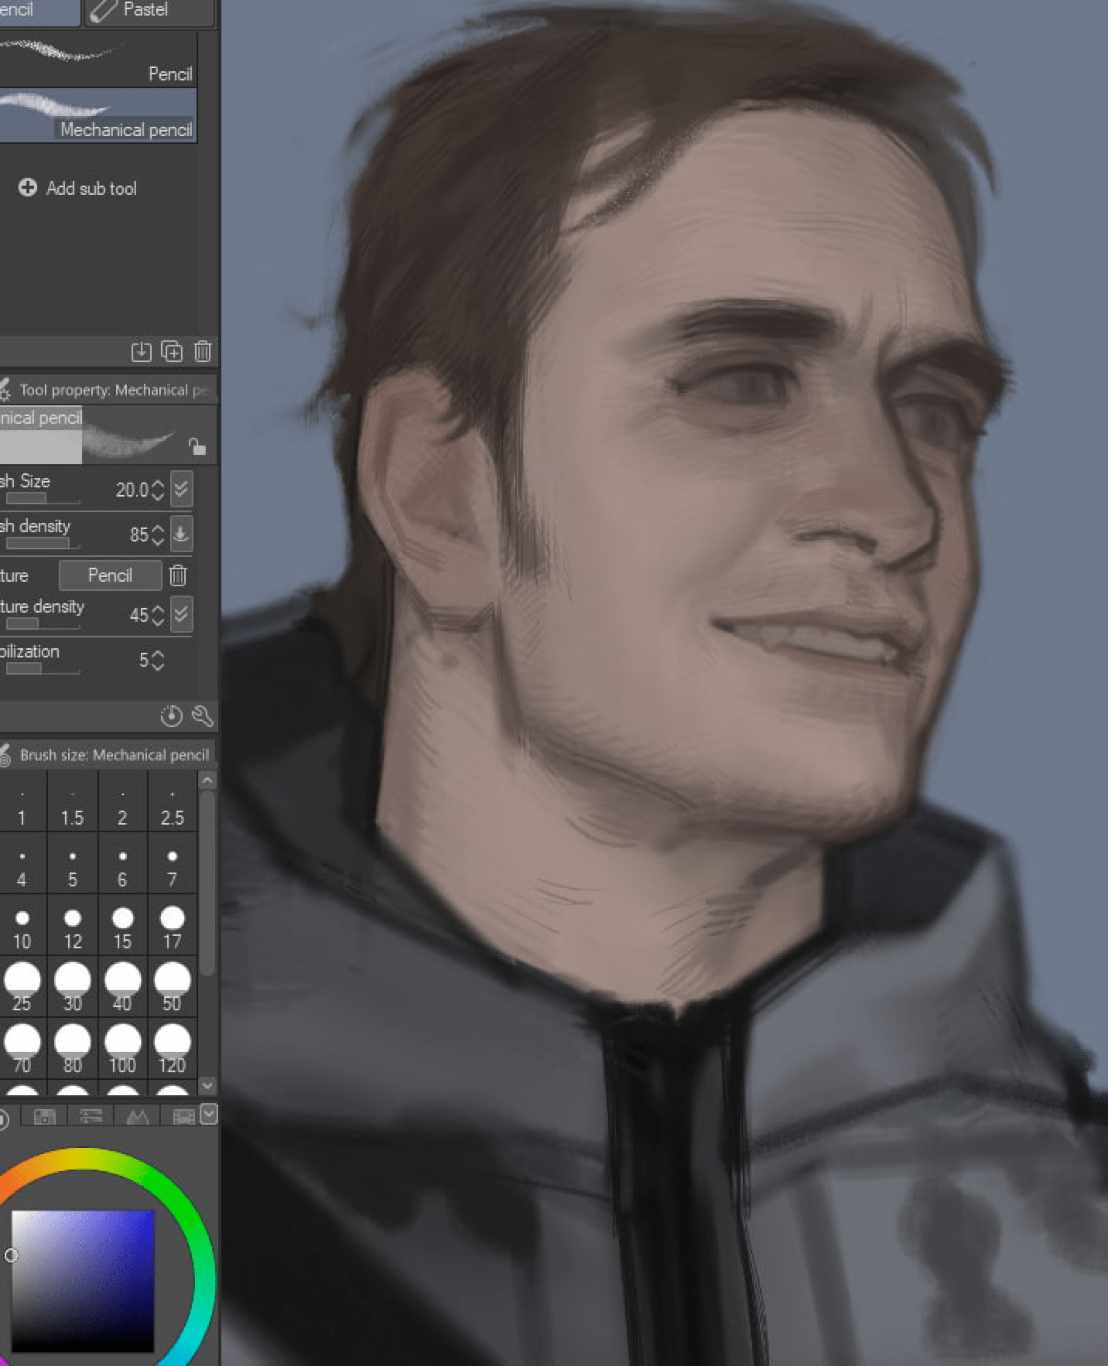Open the Brush density dynamics button
Viewport: 1108px width, 1366px height.
(x=181, y=534)
